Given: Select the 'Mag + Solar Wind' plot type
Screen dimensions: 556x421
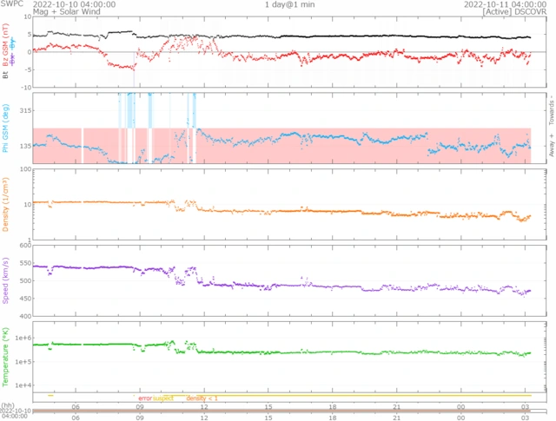Looking at the screenshot, I should click(38, 12).
